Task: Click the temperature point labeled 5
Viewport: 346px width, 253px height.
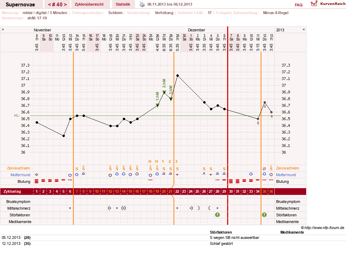Action: 265,102
